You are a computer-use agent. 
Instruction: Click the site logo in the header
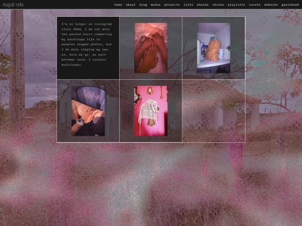[x=13, y=4]
